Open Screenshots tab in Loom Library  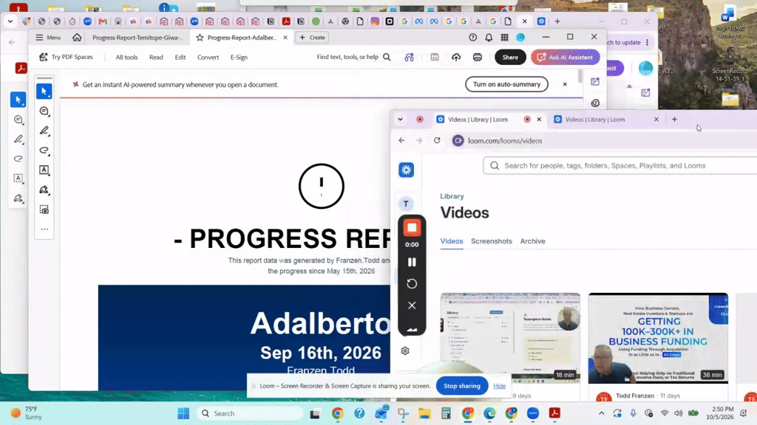492,241
